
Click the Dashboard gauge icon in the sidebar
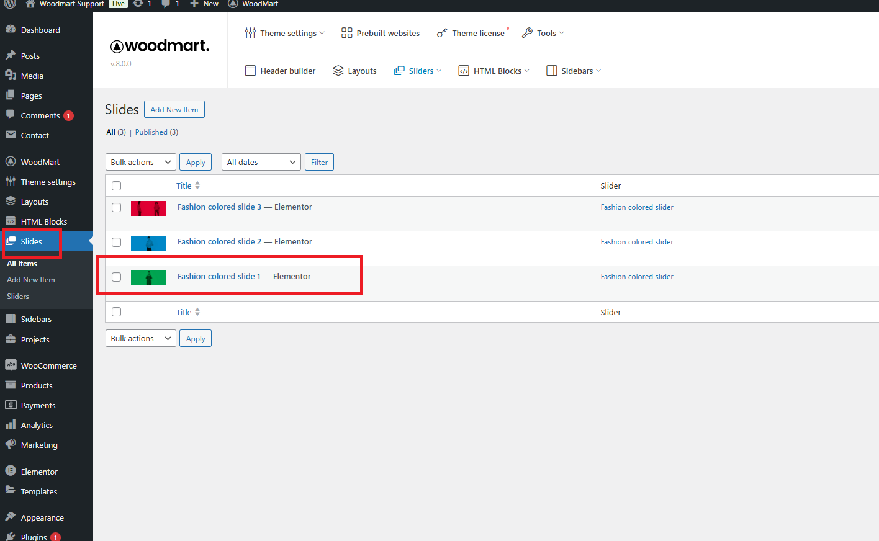(11, 29)
